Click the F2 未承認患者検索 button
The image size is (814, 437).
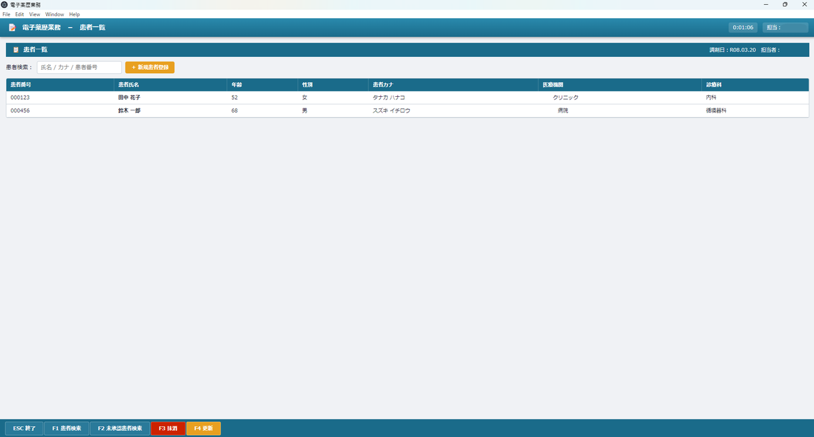[120, 428]
